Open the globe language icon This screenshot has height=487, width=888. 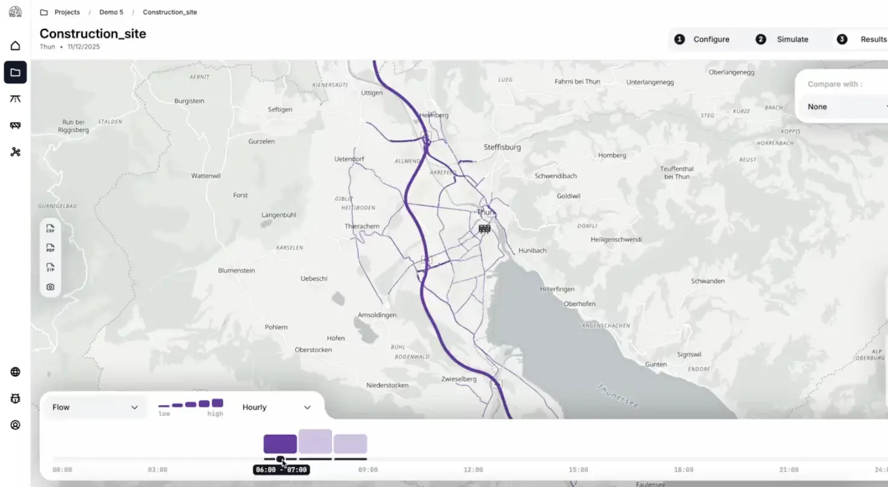pyautogui.click(x=15, y=372)
